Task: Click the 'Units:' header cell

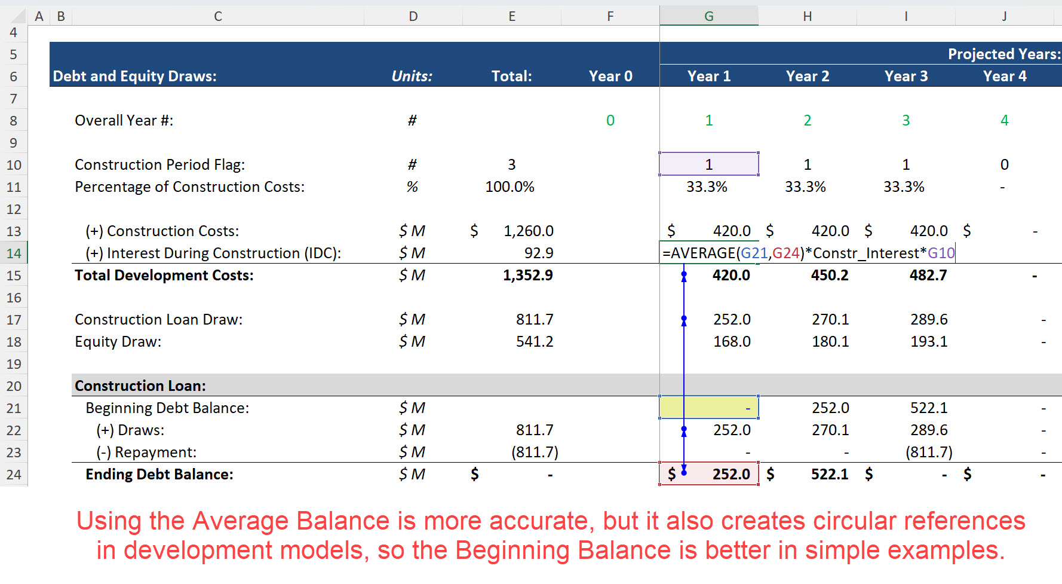Action: pyautogui.click(x=412, y=77)
